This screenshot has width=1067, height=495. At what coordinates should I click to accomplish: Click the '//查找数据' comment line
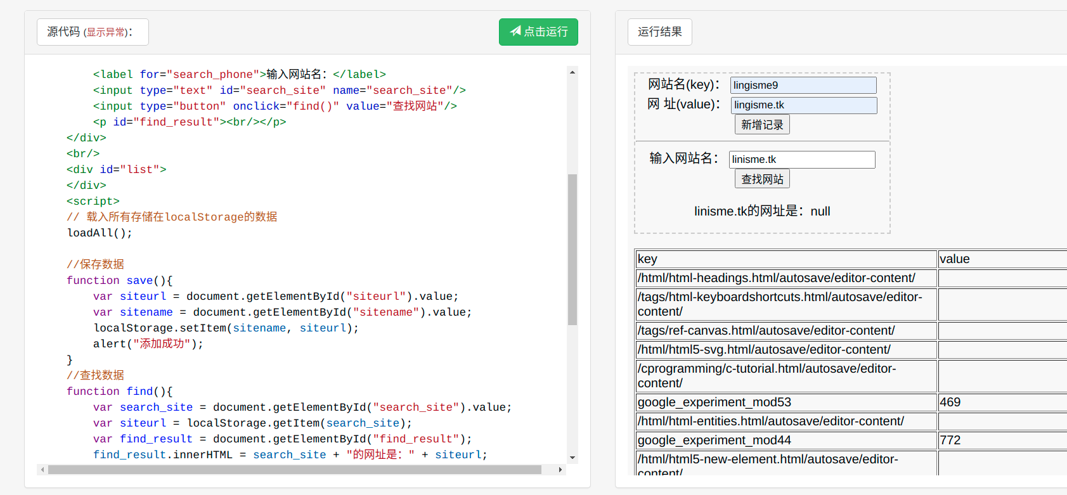click(x=96, y=375)
